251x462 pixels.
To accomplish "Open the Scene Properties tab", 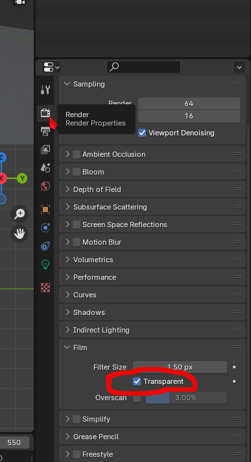I will (x=45, y=168).
